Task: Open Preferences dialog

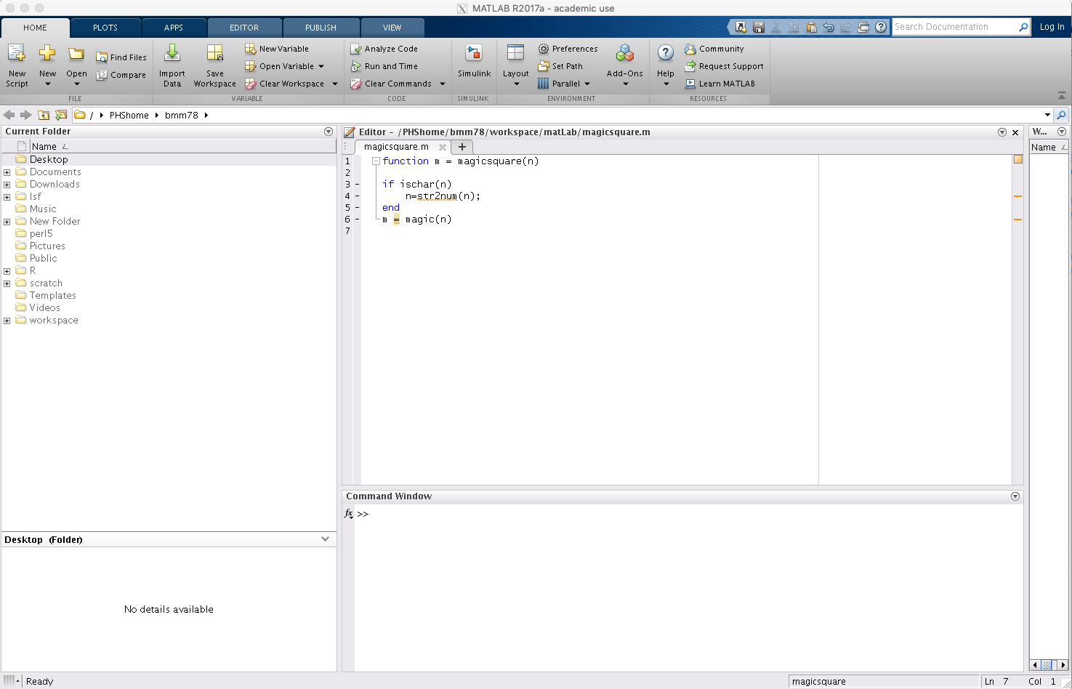Action: [568, 49]
